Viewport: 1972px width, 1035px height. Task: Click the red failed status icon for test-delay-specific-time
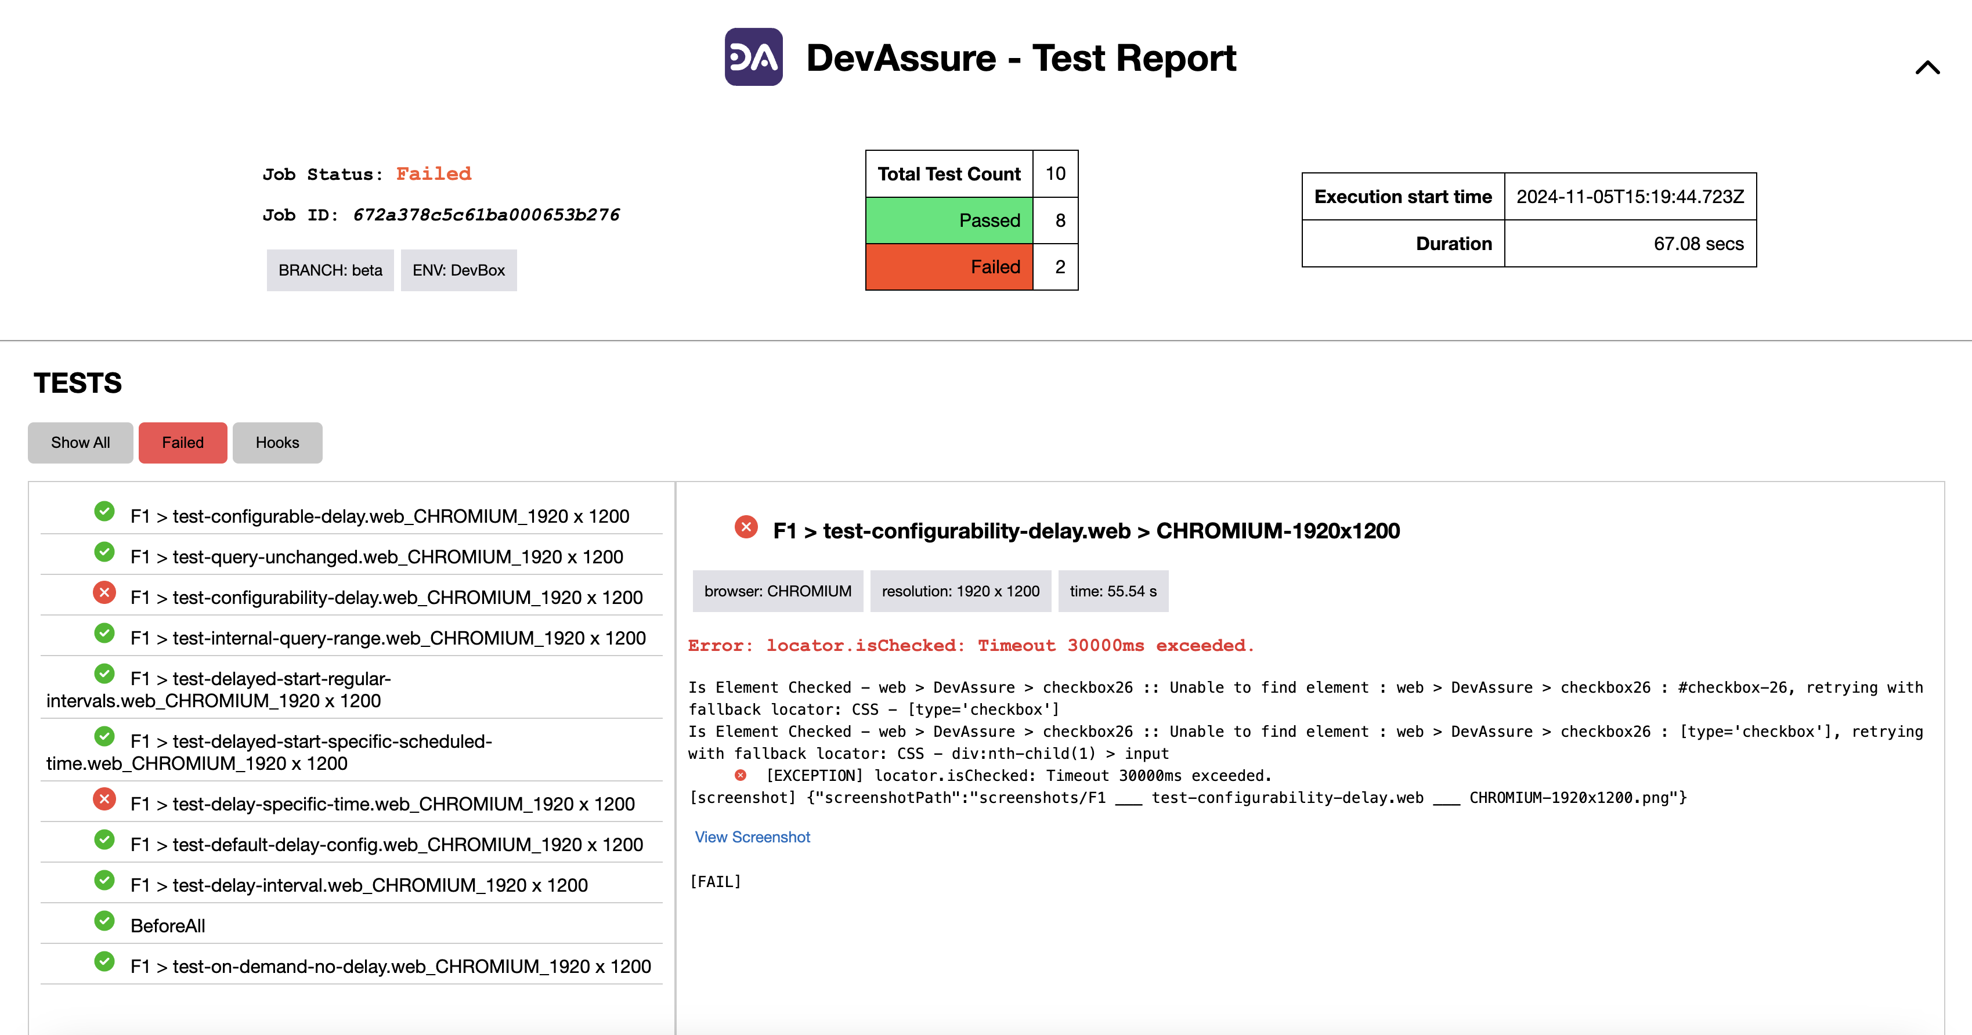coord(107,802)
